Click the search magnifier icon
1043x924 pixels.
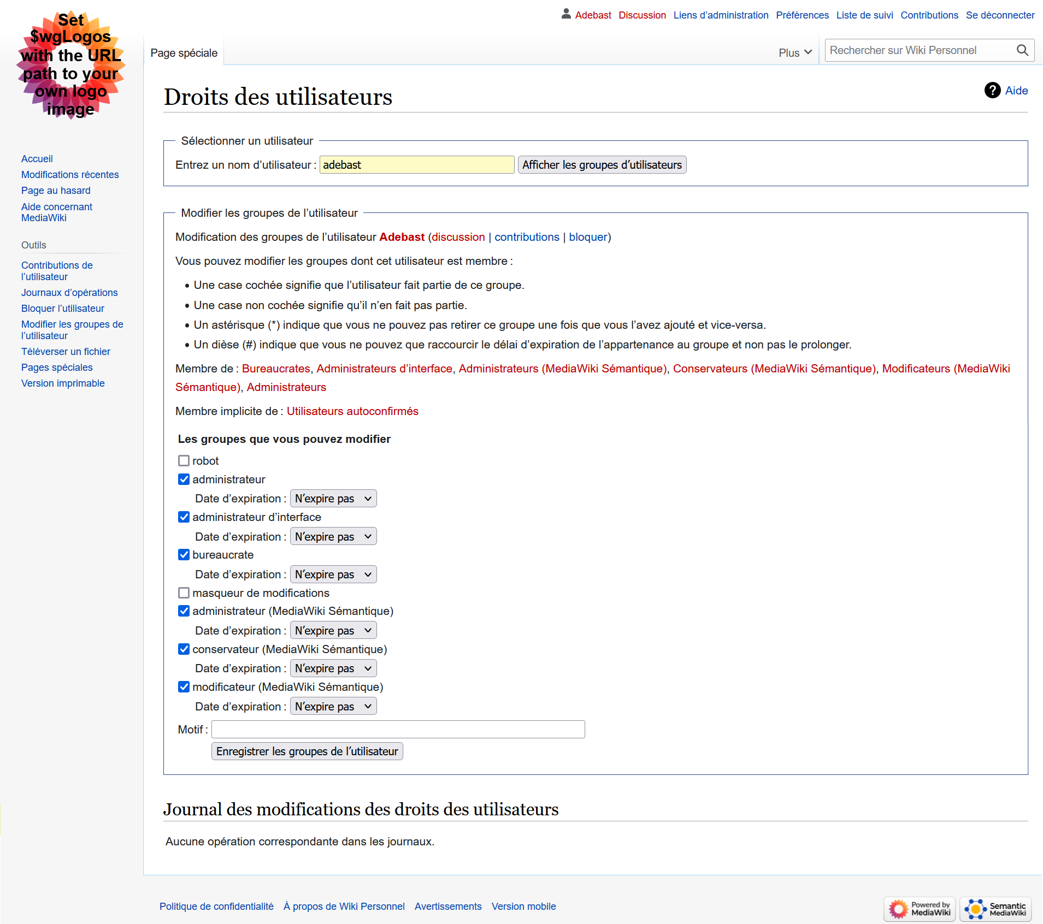click(x=1022, y=50)
